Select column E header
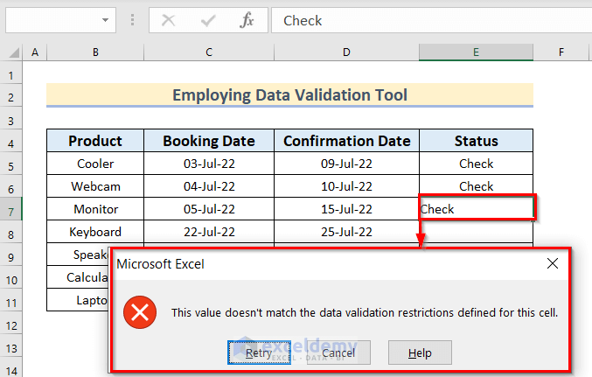This screenshot has height=377, width=592. point(476,52)
